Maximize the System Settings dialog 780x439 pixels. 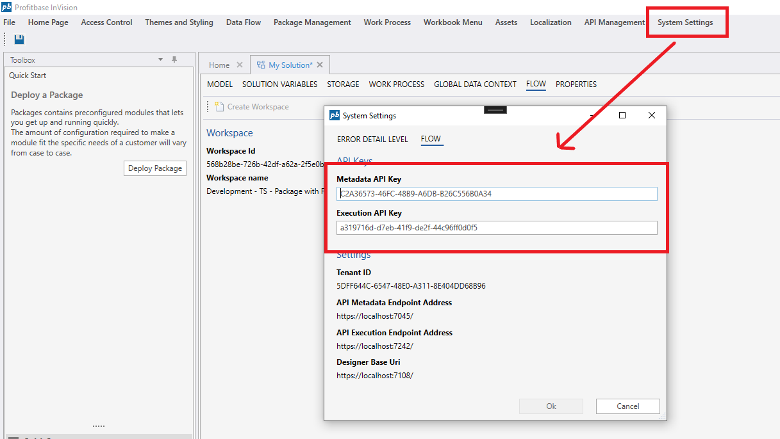click(x=622, y=116)
